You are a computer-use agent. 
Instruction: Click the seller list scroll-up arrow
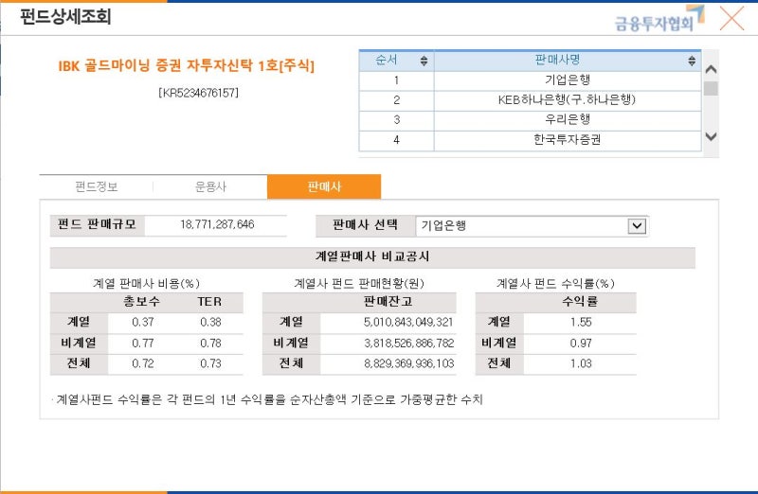click(x=711, y=69)
